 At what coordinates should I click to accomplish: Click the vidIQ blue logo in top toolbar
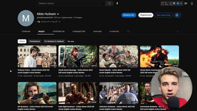coord(178,3)
